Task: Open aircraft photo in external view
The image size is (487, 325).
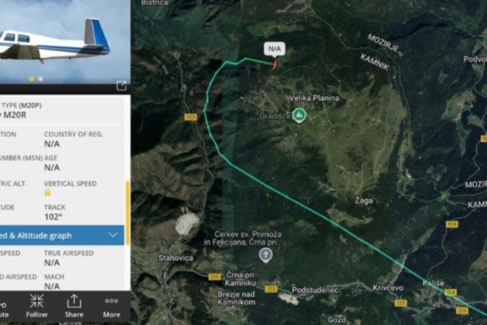Action: (x=121, y=86)
